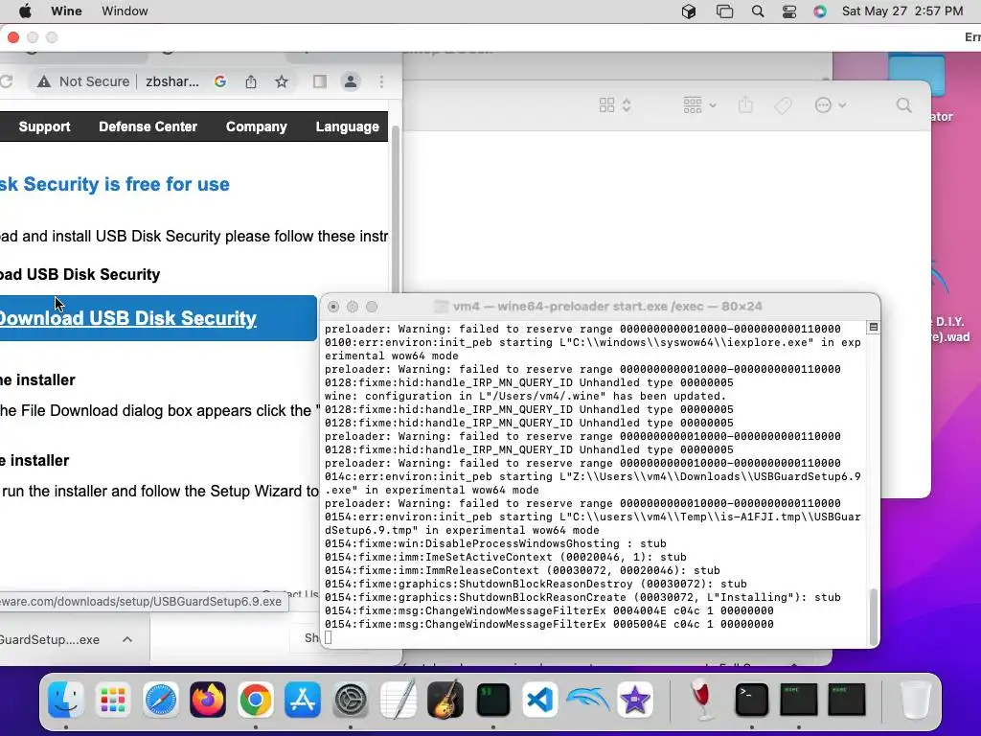Open the green prompt terminal Dock app
Image resolution: width=981 pixels, height=736 pixels.
tap(493, 699)
